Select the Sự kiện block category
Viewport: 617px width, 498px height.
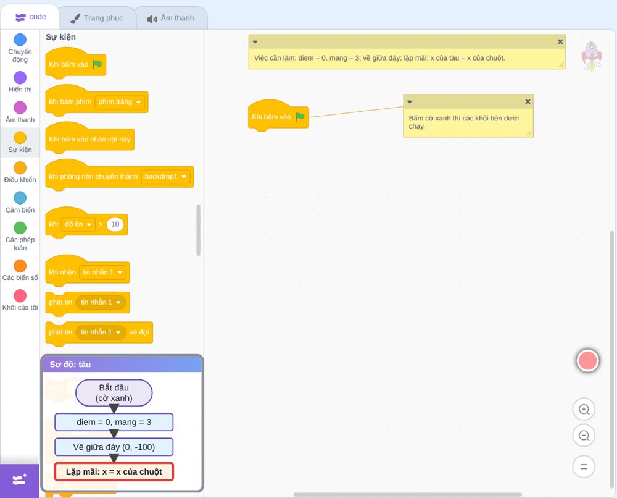pyautogui.click(x=20, y=142)
